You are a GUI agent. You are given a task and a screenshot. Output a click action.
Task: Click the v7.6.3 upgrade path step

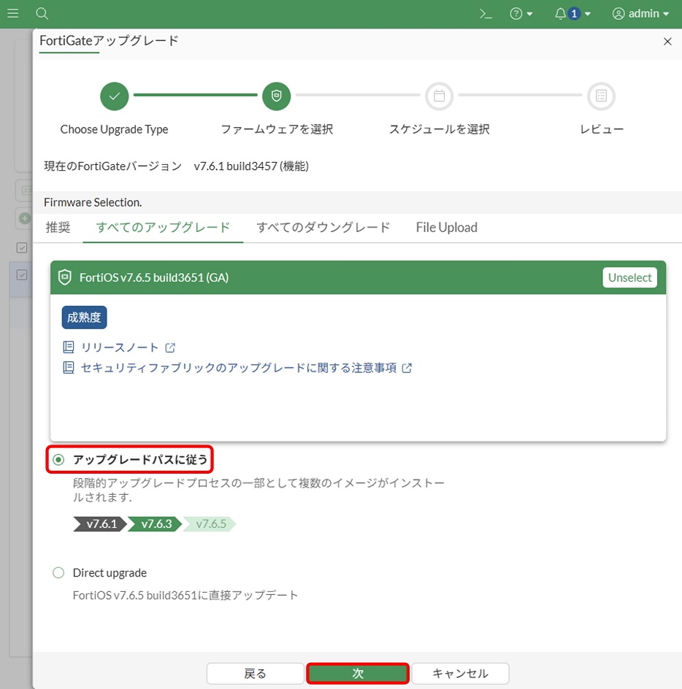click(x=156, y=524)
